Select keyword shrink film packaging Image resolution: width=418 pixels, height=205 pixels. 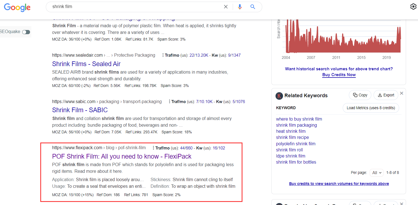[x=296, y=125]
